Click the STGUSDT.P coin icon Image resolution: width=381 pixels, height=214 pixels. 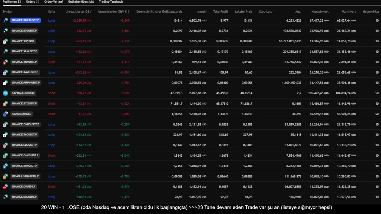(5, 31)
